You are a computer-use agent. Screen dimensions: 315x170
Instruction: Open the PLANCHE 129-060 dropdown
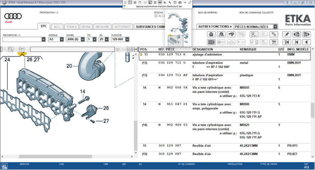pyautogui.click(x=127, y=40)
